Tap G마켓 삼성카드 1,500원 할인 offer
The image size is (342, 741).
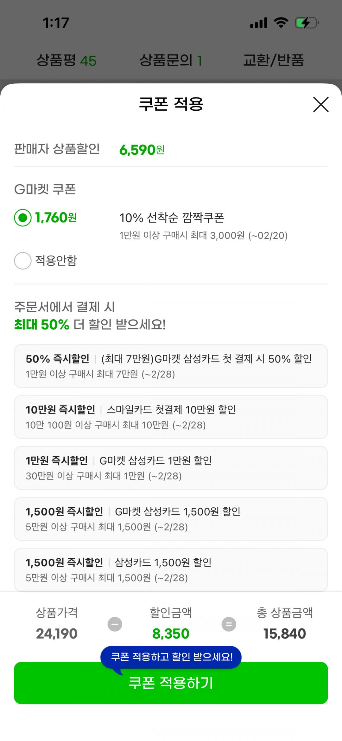tap(171, 519)
